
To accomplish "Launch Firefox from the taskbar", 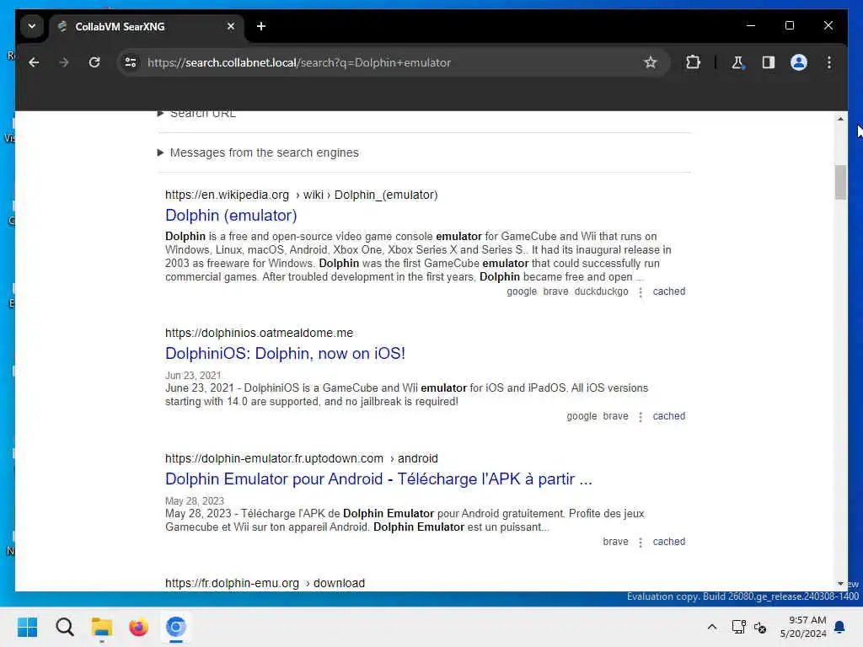I will (139, 627).
